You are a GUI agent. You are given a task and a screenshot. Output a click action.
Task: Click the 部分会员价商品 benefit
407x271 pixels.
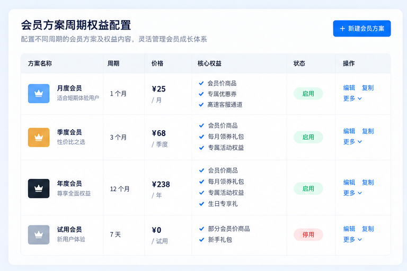tap(229, 229)
